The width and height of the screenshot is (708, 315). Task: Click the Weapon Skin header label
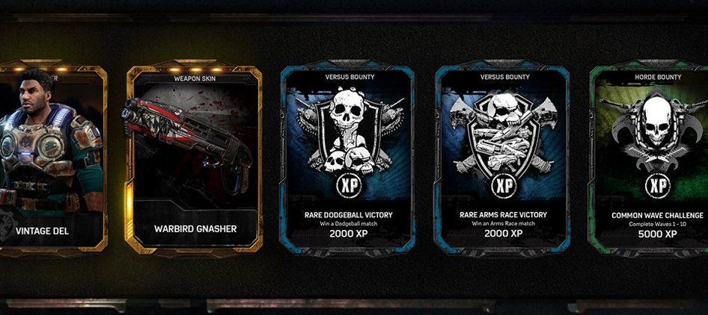(194, 79)
